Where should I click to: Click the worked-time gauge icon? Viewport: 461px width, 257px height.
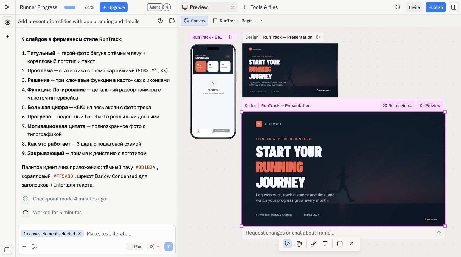tap(26, 212)
